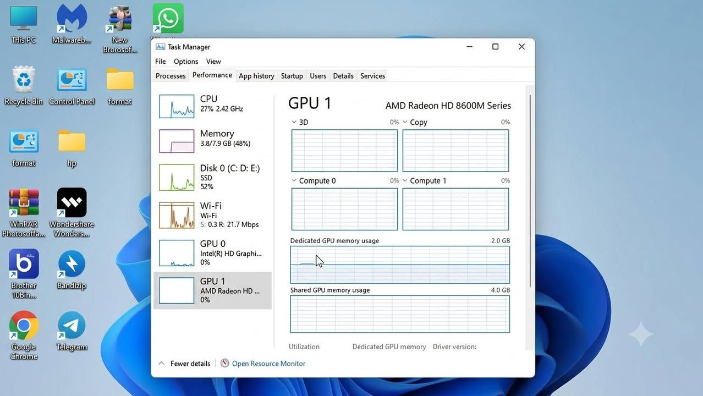
Task: Open Resource Monitor link
Action: pyautogui.click(x=268, y=364)
